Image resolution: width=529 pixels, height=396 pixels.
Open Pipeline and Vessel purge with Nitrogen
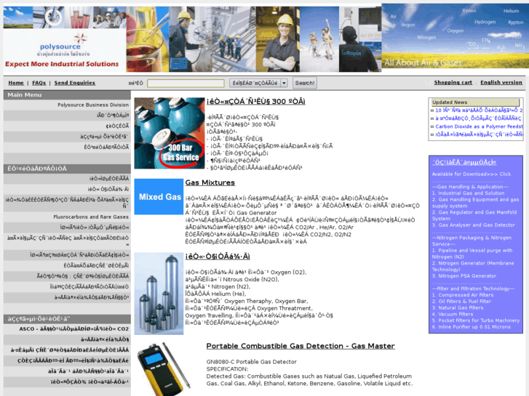[472, 254]
